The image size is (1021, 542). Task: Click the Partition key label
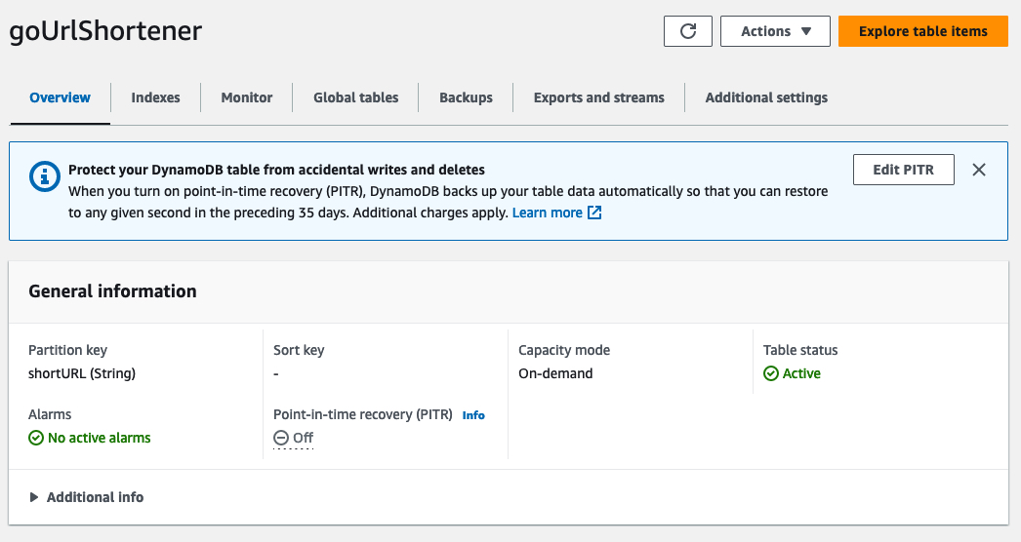pyautogui.click(x=67, y=350)
